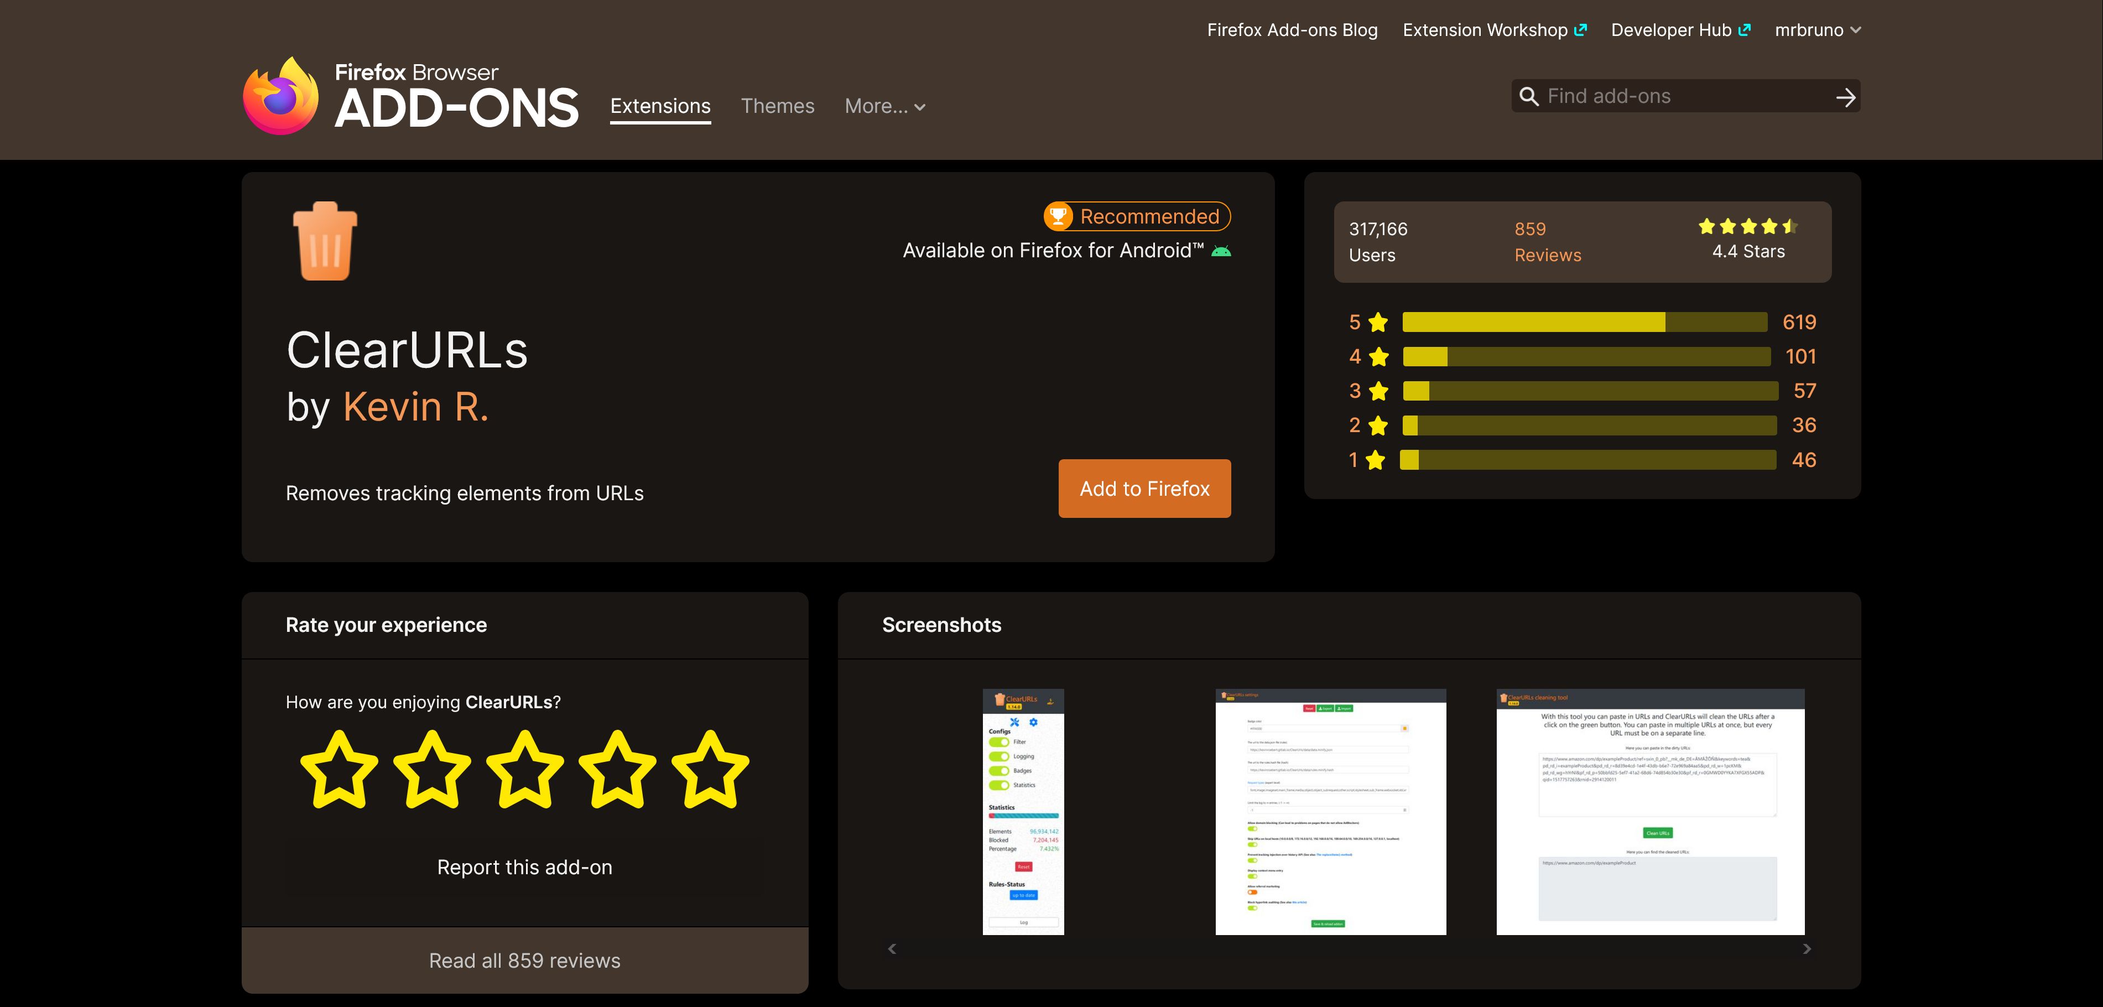Click the Firefox logo icon
This screenshot has width=2103, height=1007.
[281, 96]
